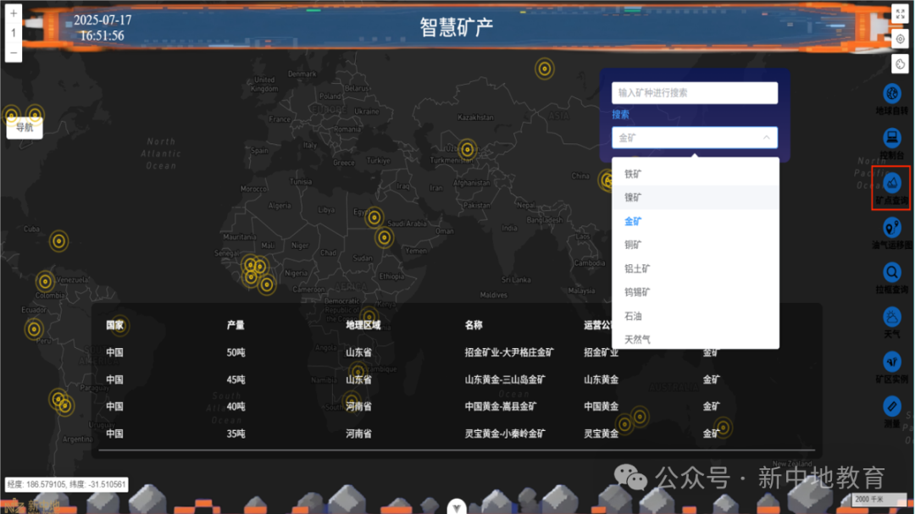Click the mine marker near South Africa
915x514 pixels.
pos(351,401)
